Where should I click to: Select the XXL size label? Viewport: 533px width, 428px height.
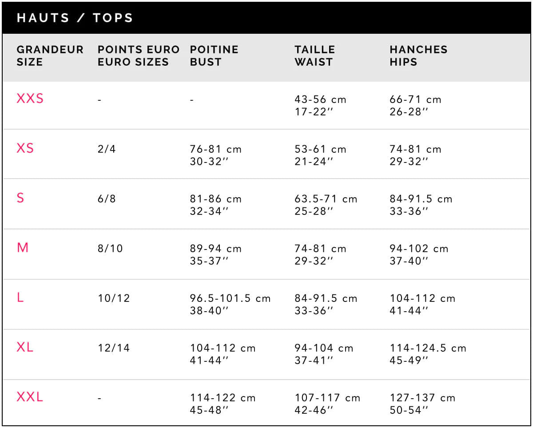(30, 397)
